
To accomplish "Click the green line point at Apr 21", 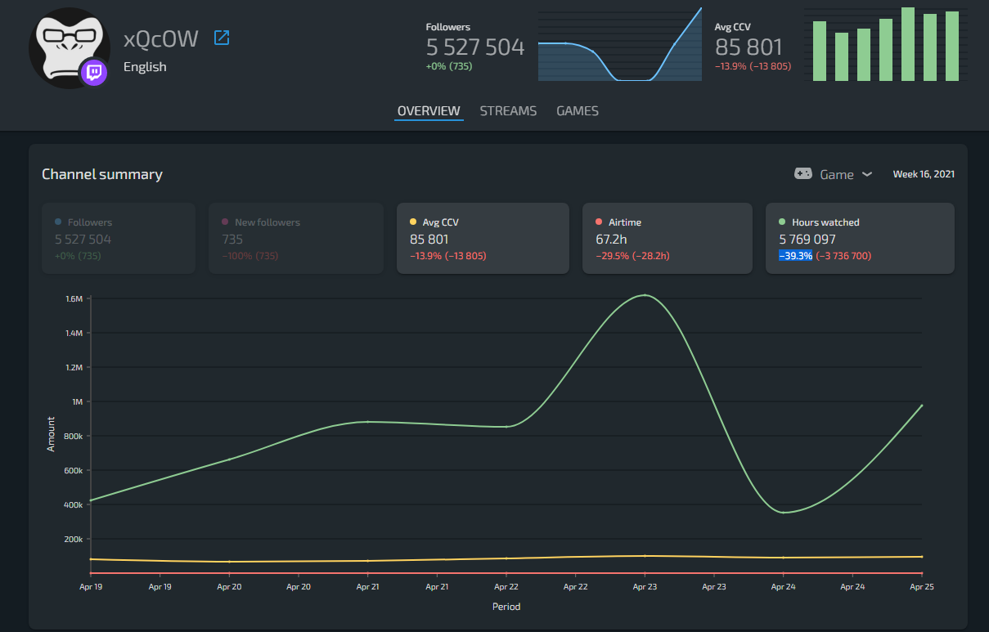I will click(367, 422).
